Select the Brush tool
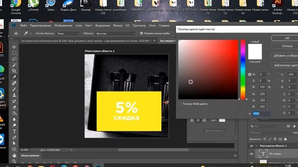The image size is (298, 167). 14,89
